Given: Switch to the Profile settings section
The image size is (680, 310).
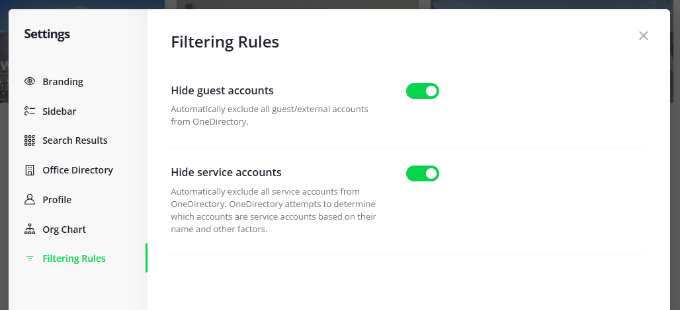Looking at the screenshot, I should coord(57,200).
